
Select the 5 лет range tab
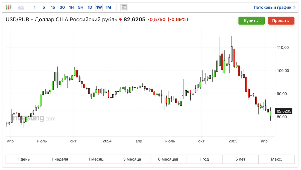click(x=241, y=159)
